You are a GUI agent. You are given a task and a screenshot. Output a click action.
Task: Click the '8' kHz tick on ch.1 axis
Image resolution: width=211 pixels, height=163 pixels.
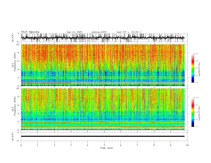click(19, 53)
